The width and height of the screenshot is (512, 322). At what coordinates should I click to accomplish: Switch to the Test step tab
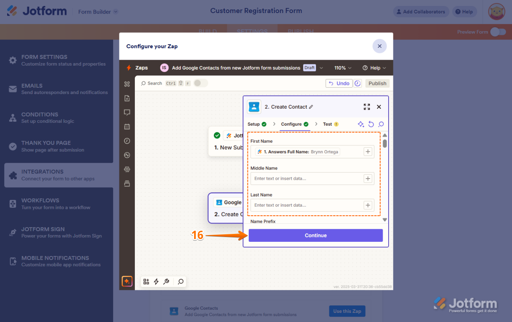(331, 124)
